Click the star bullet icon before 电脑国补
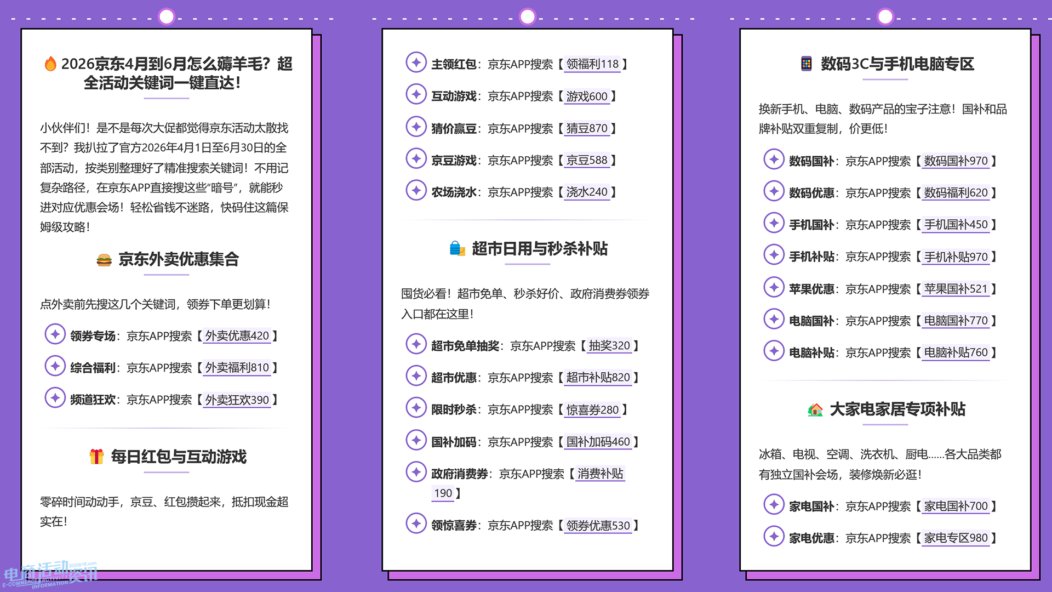 point(774,319)
